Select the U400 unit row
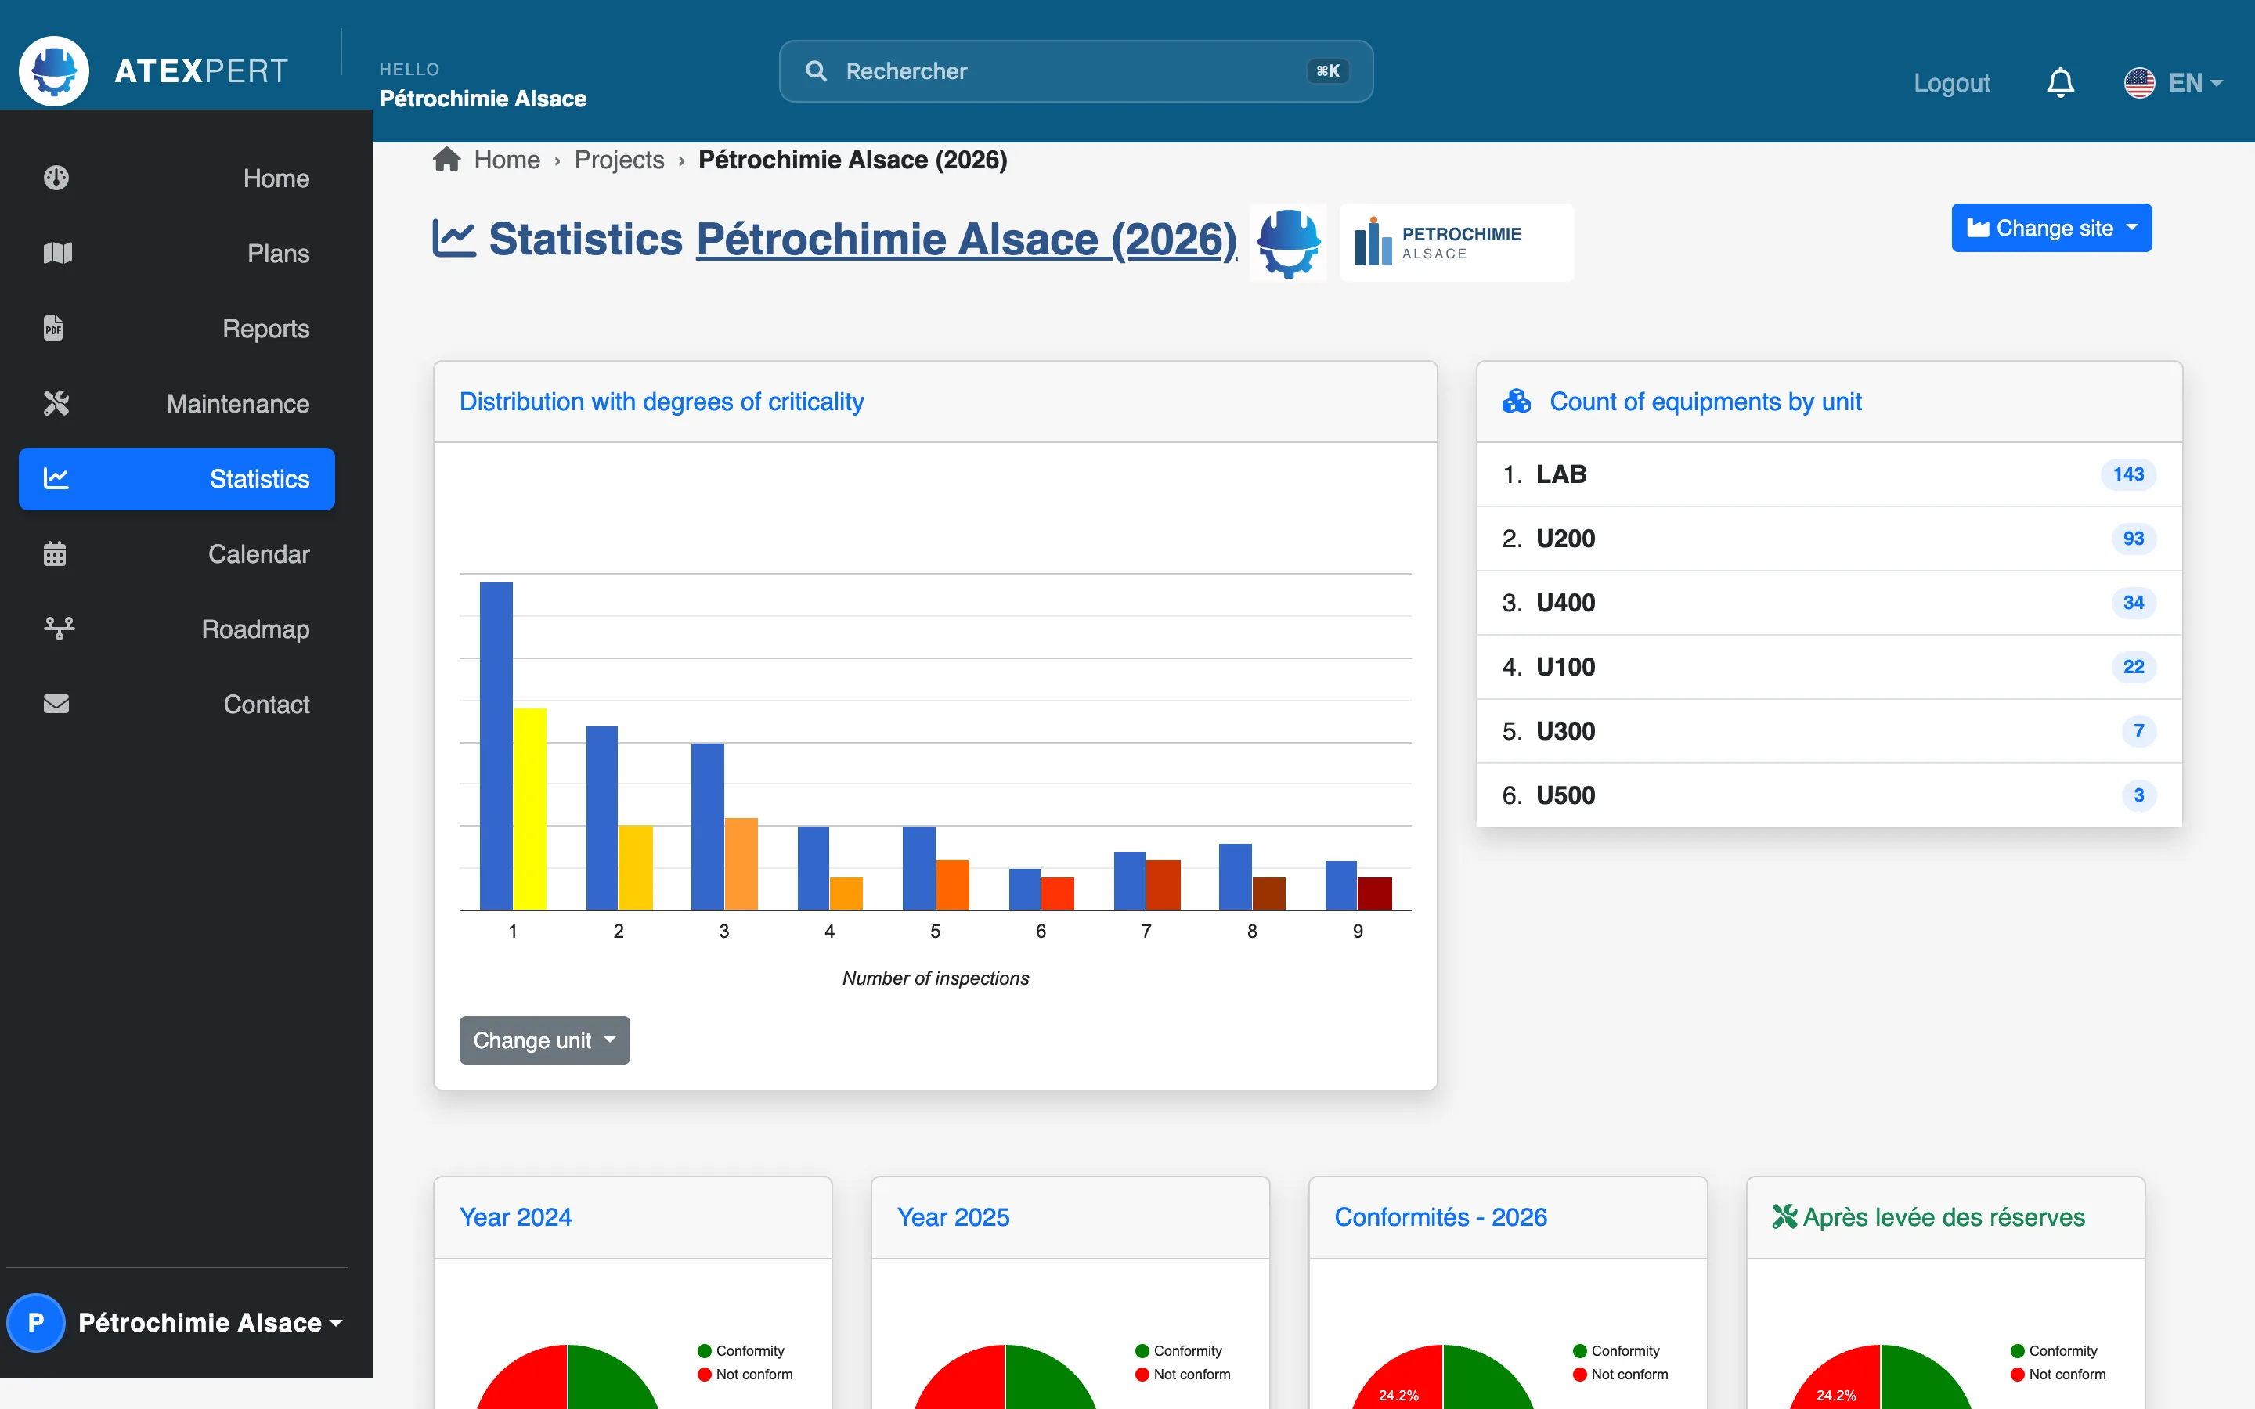The image size is (2255, 1409). click(x=1829, y=603)
